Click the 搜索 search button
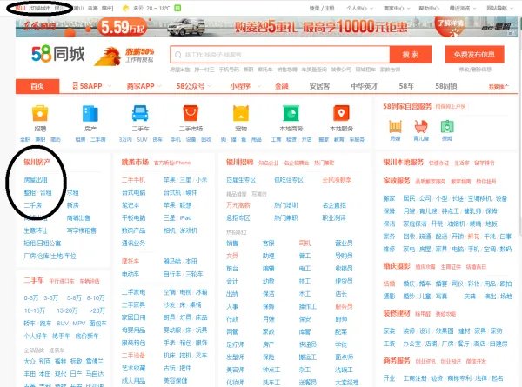The height and width of the screenshot is (387, 522). 411,55
